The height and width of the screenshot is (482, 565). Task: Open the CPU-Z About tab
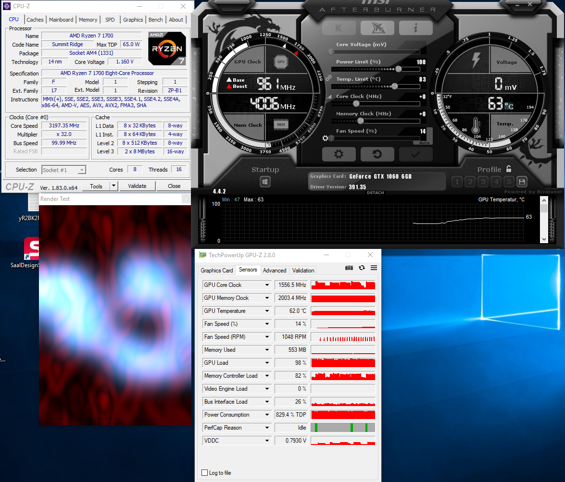176,20
